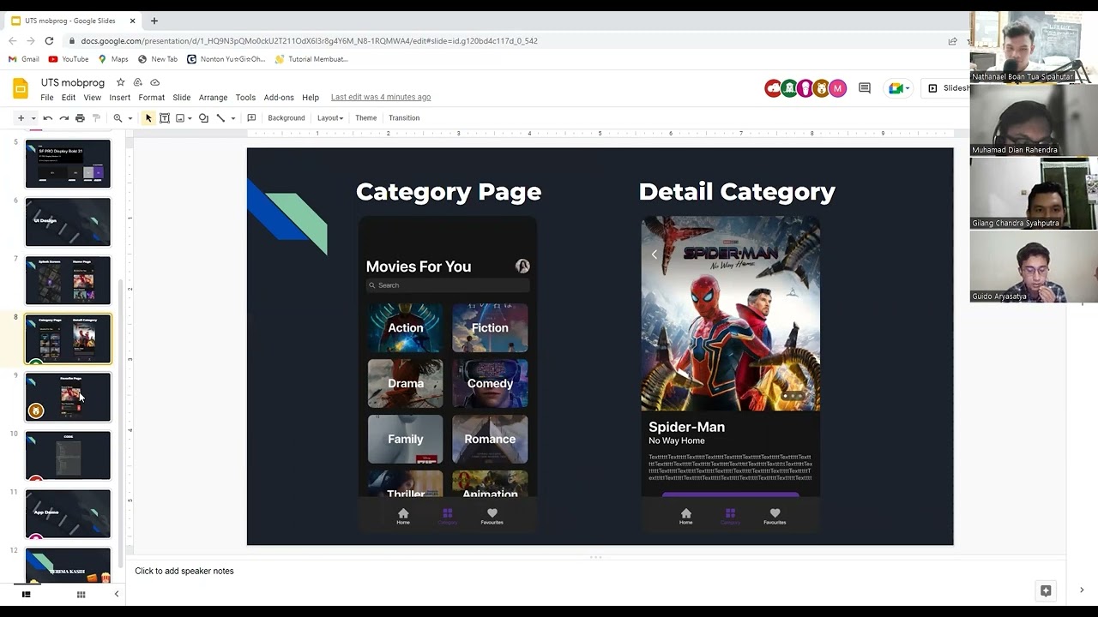Insert a text box
Screen dimensions: 1098x617
[x=165, y=118]
